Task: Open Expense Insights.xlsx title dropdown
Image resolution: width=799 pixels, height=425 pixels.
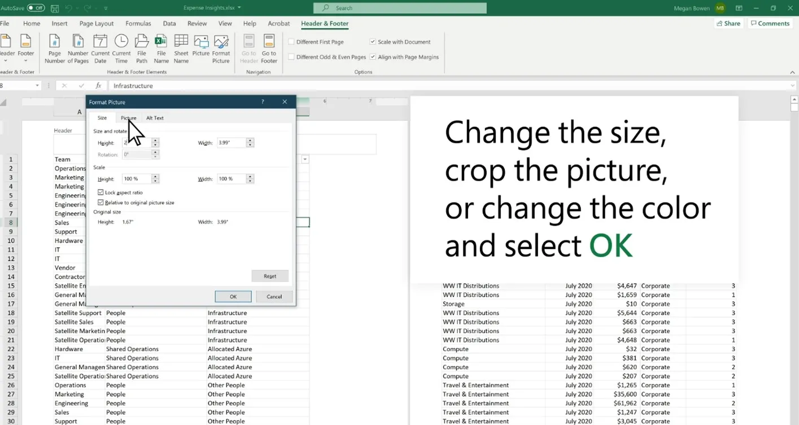Action: pyautogui.click(x=239, y=8)
